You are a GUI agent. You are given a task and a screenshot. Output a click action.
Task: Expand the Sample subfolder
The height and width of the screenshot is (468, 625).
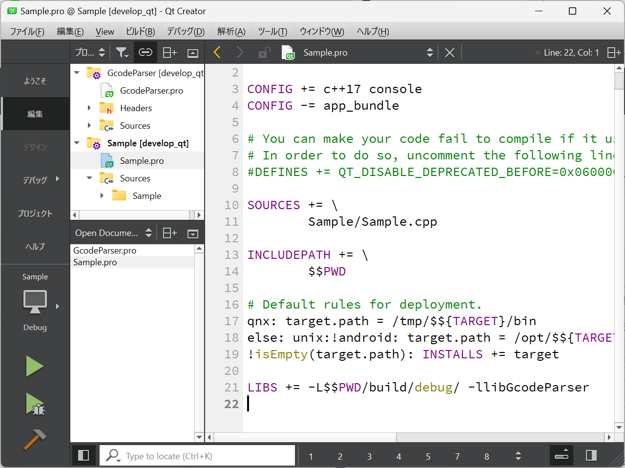102,195
